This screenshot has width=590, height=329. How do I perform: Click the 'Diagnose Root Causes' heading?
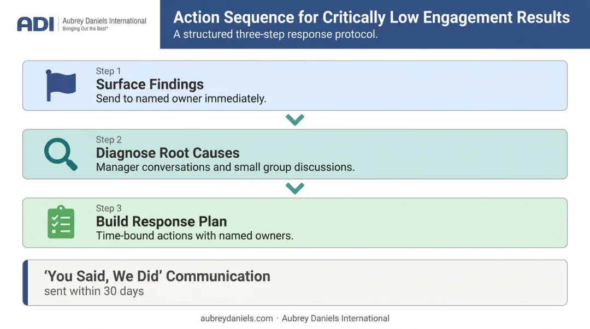168,153
